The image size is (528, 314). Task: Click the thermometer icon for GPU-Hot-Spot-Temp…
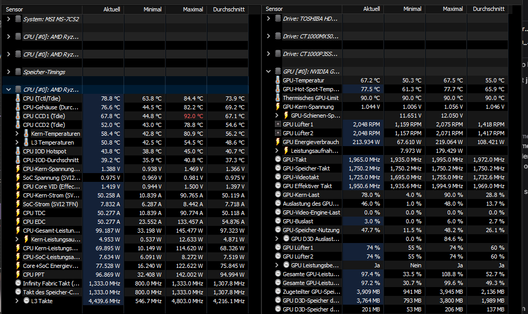tap(278, 89)
